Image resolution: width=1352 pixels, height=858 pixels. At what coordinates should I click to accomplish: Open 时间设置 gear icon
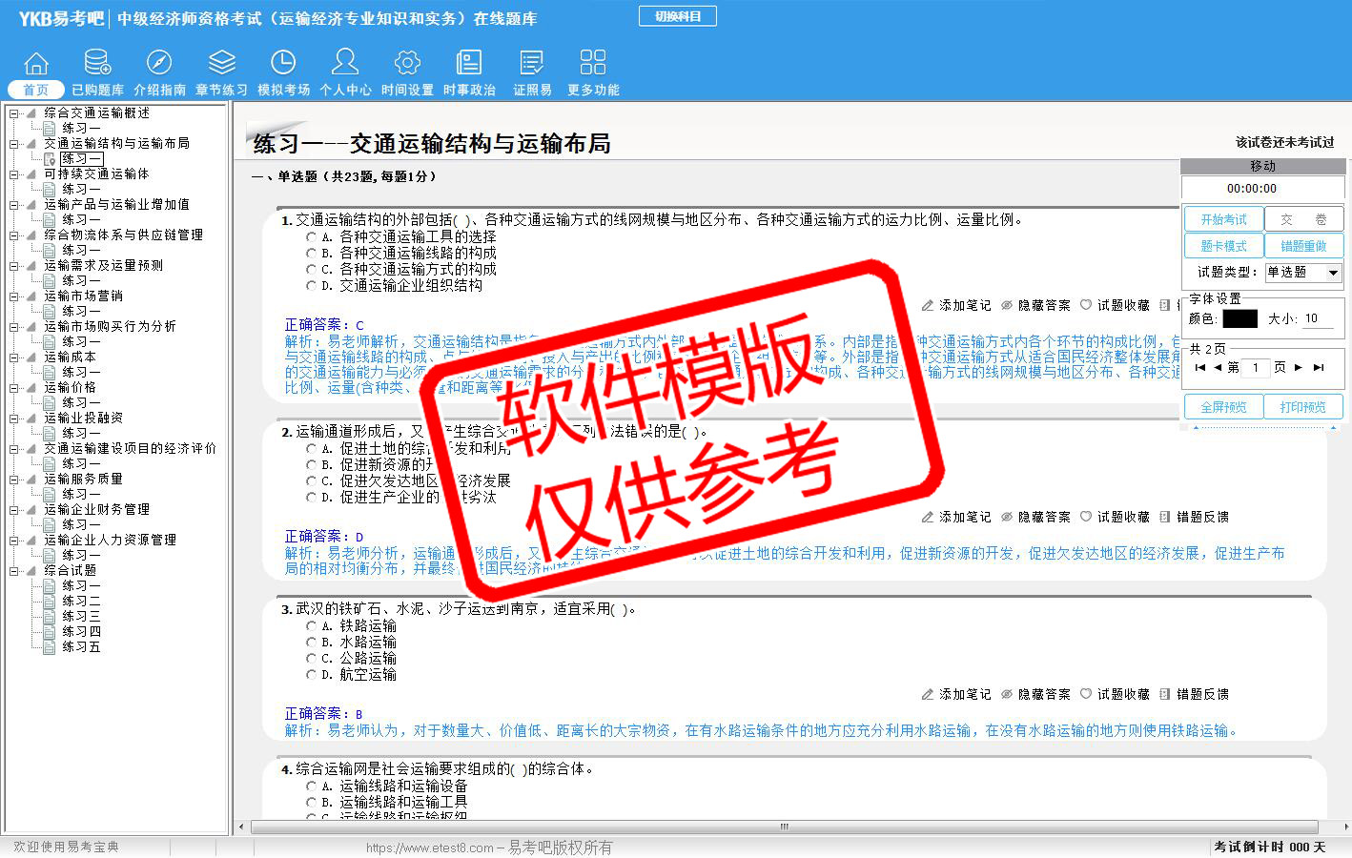coord(407,64)
